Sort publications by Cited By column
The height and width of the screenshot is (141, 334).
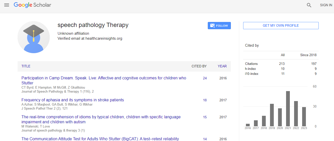(x=199, y=66)
